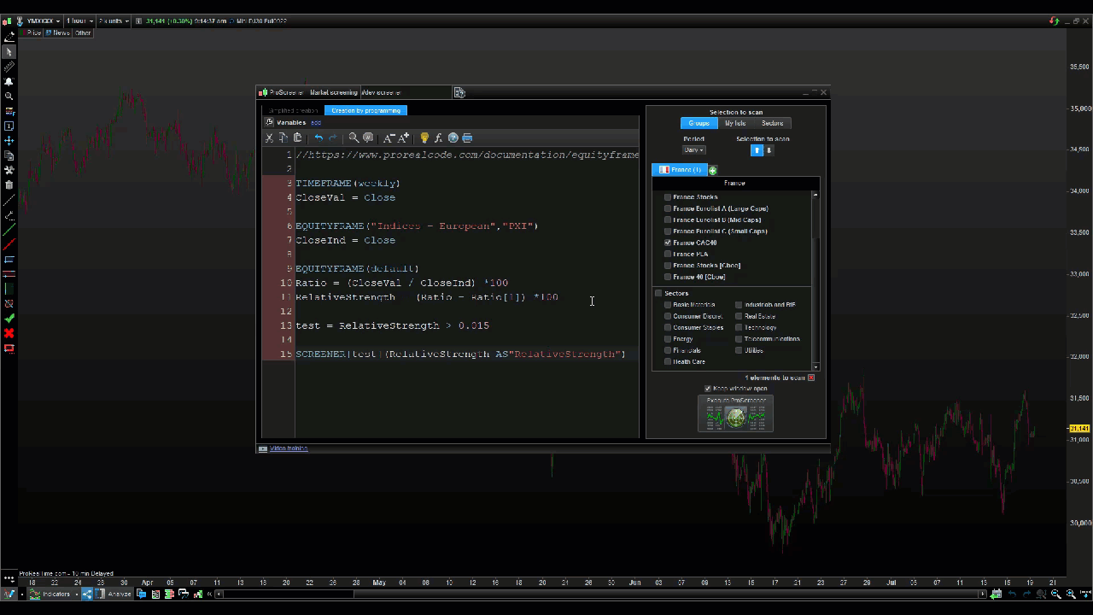Open the Period Daily dropdown
The height and width of the screenshot is (615, 1093).
point(693,150)
